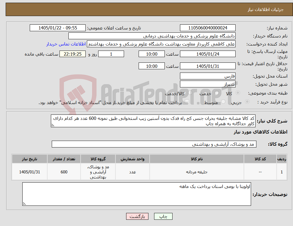Click the row number 1 cell
The image size is (293, 226).
[282, 172]
